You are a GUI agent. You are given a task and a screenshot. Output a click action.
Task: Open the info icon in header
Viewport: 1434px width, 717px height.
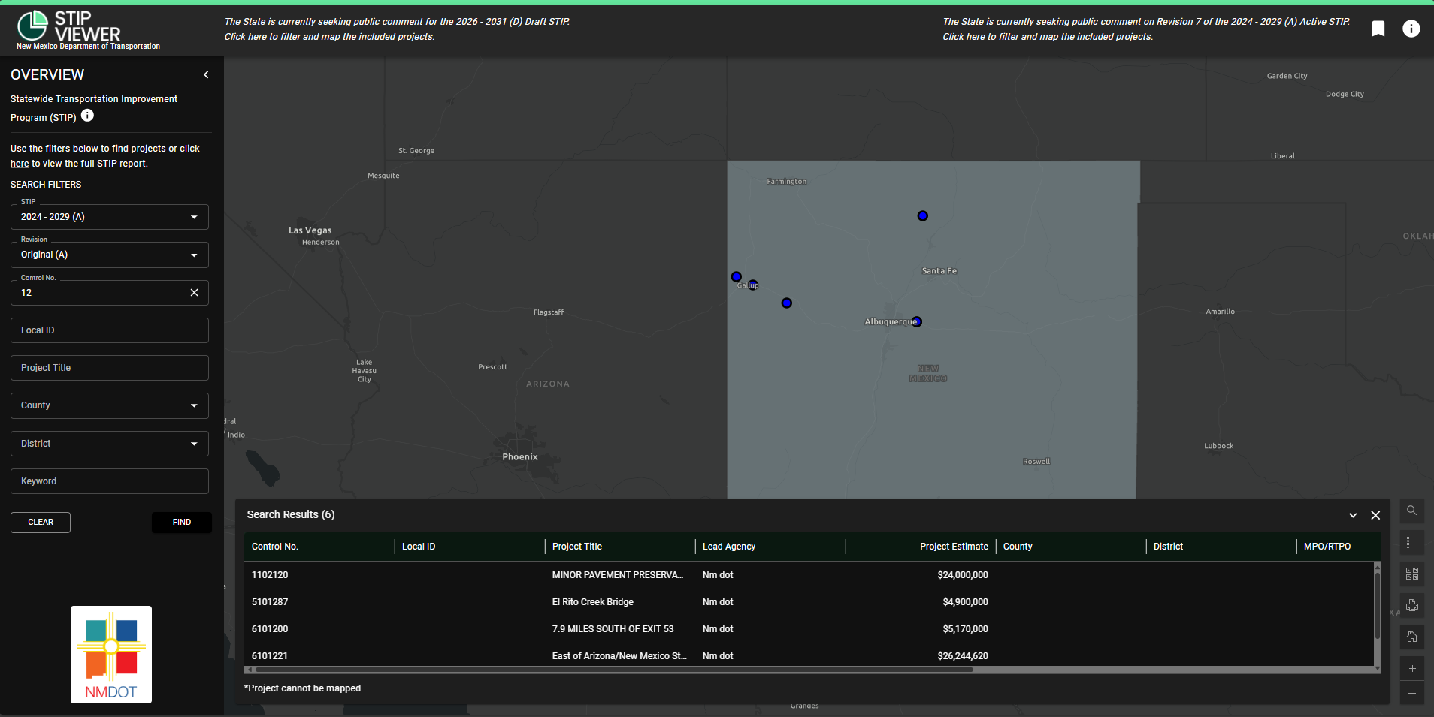[1411, 29]
